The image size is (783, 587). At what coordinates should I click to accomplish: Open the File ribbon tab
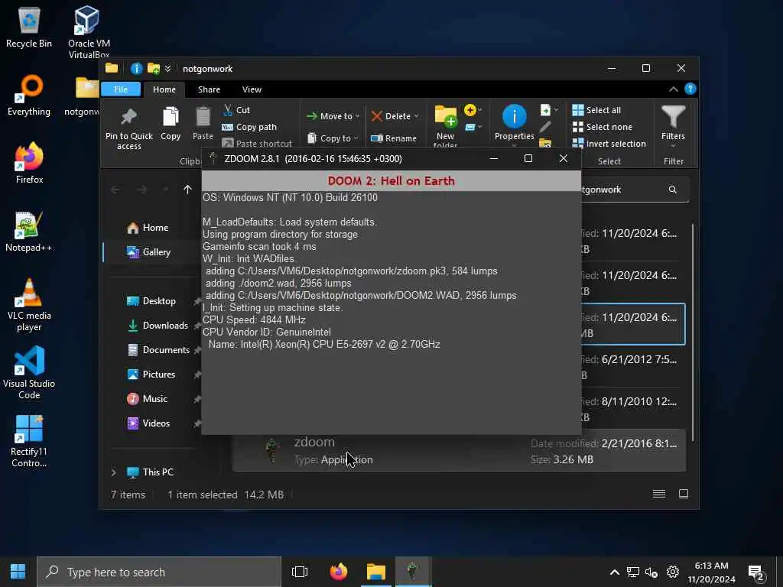coord(121,89)
